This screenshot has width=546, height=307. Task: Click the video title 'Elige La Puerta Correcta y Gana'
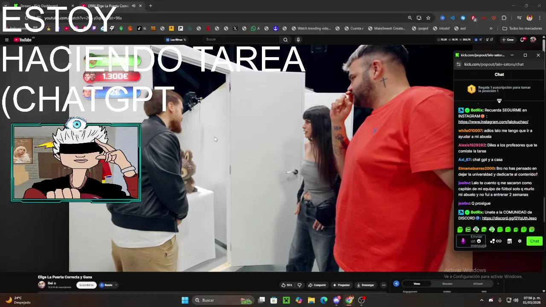(x=65, y=277)
